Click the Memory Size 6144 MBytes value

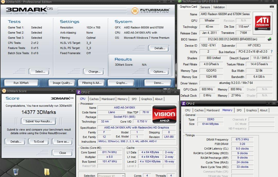[210, 124]
